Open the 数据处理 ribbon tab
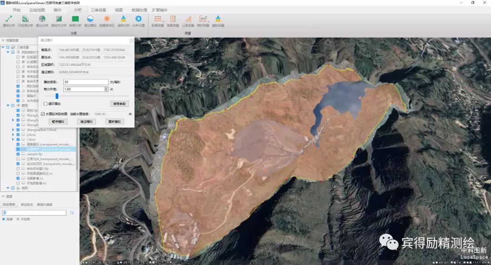 (x=139, y=10)
